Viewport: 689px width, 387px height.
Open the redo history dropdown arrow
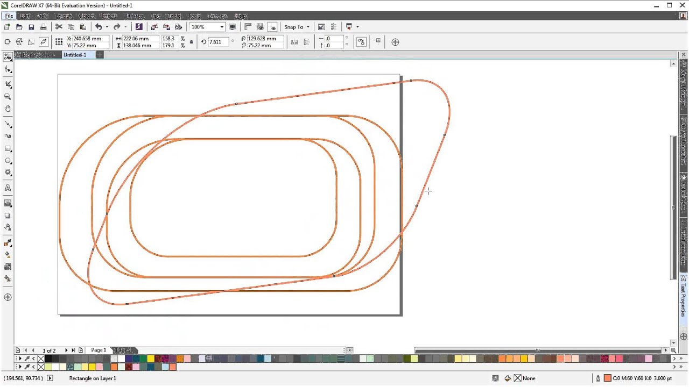pyautogui.click(x=125, y=27)
